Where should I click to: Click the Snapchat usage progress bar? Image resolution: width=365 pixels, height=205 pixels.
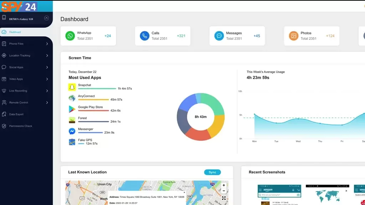point(97,89)
